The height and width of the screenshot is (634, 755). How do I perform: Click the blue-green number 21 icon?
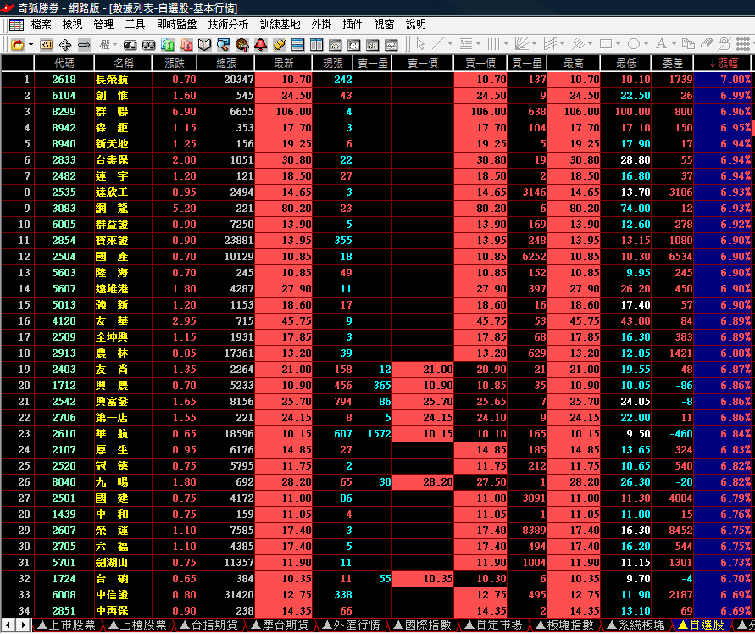pos(168,45)
